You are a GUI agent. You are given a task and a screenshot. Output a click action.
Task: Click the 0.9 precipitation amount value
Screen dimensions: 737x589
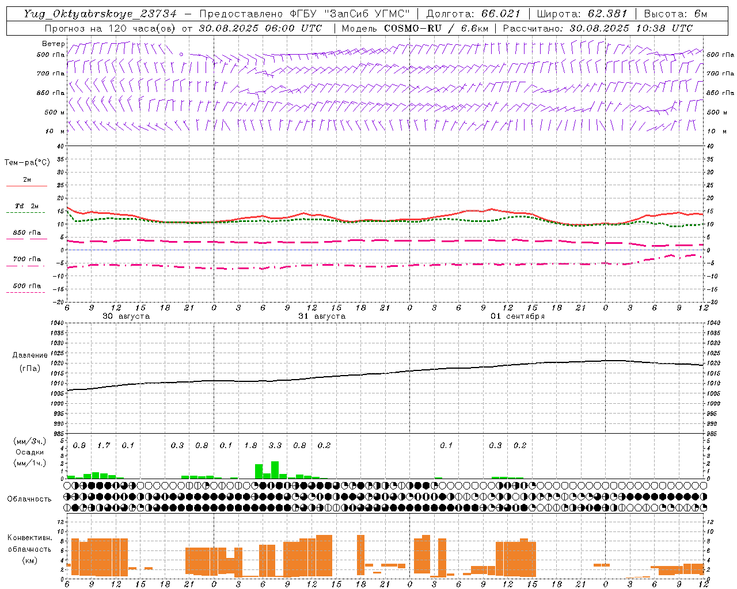click(x=79, y=446)
